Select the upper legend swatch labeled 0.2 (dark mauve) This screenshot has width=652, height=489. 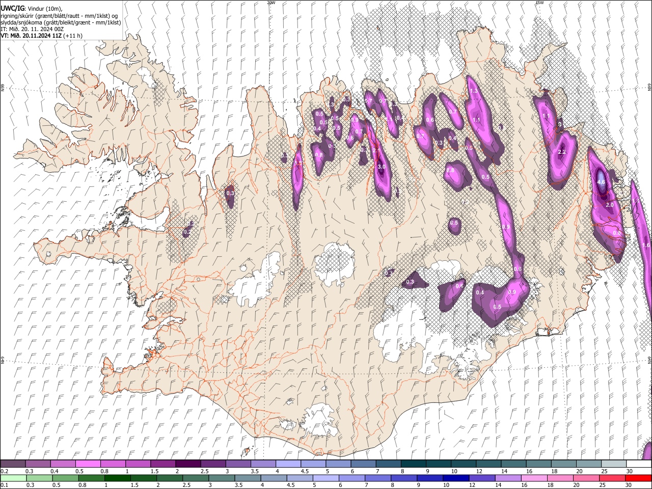point(13,464)
